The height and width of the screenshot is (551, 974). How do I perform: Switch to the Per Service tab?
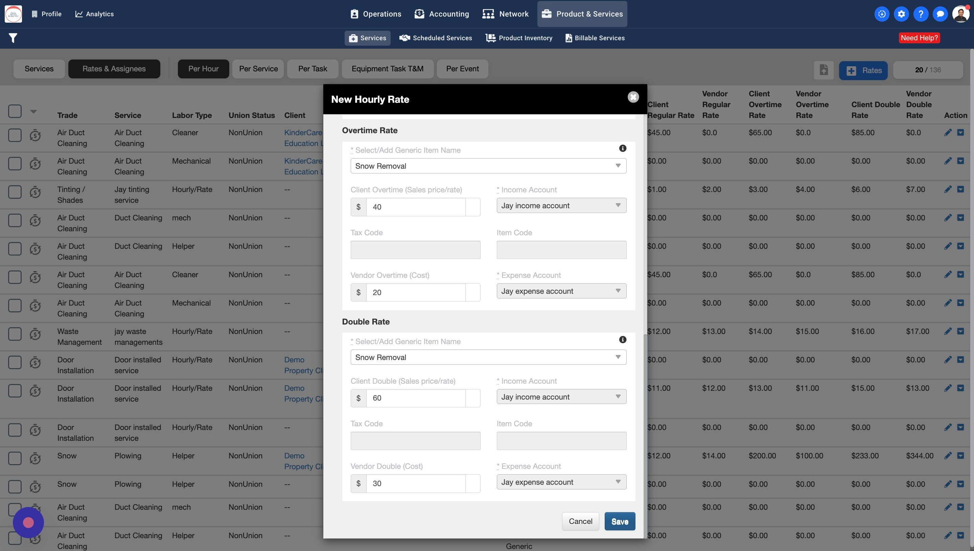258,69
